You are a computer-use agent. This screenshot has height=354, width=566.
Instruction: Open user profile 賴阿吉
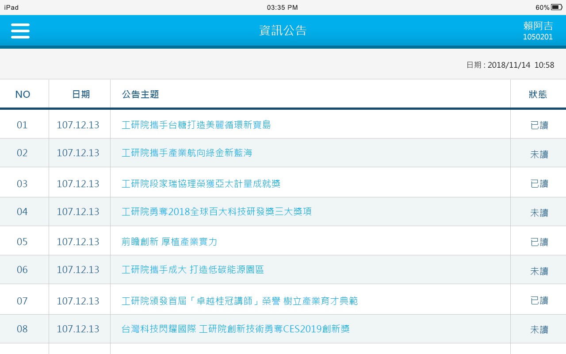pos(538,31)
